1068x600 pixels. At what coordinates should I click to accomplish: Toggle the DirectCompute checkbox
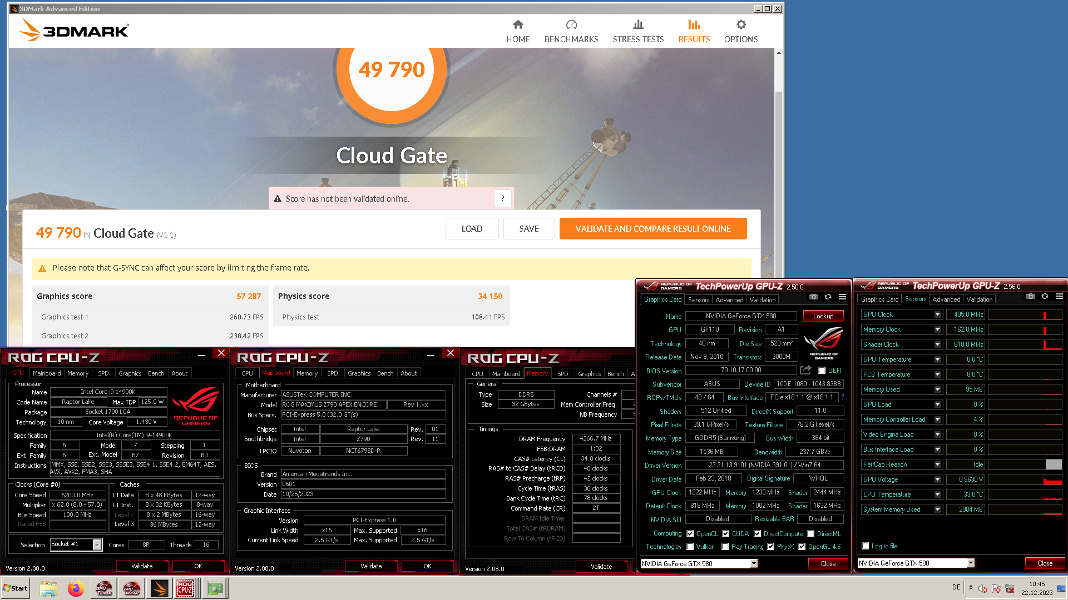tap(758, 533)
